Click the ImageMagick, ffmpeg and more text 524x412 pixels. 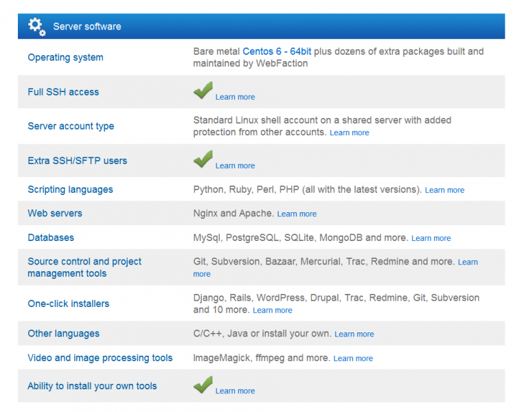point(262,358)
